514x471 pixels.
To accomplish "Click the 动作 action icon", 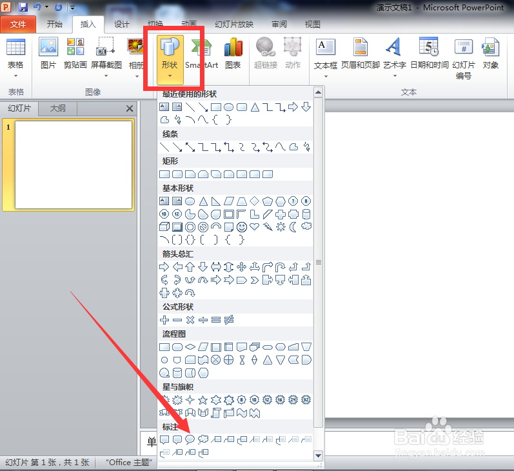I will click(293, 54).
